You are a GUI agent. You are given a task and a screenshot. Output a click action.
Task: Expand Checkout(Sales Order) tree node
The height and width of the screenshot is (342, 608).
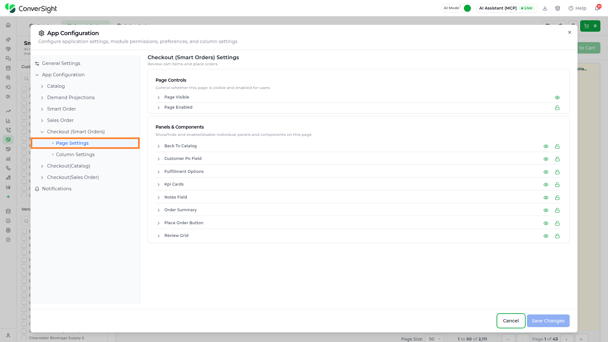(x=42, y=178)
